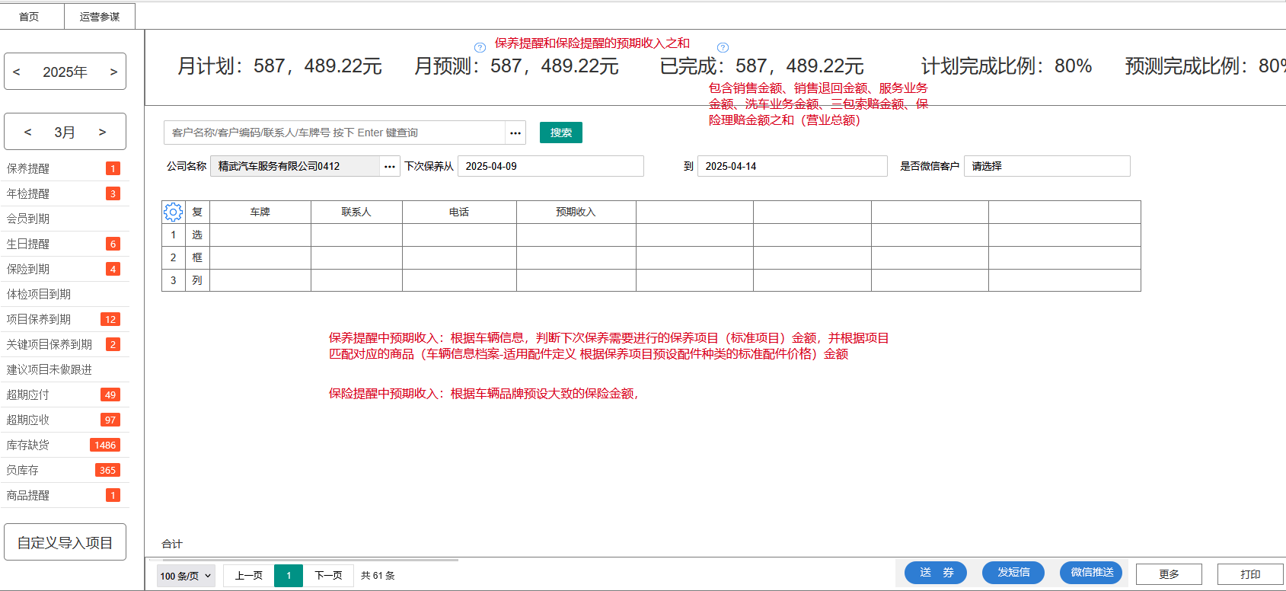Open the 首页 tab
Image resolution: width=1286 pixels, height=591 pixels.
coord(29,17)
